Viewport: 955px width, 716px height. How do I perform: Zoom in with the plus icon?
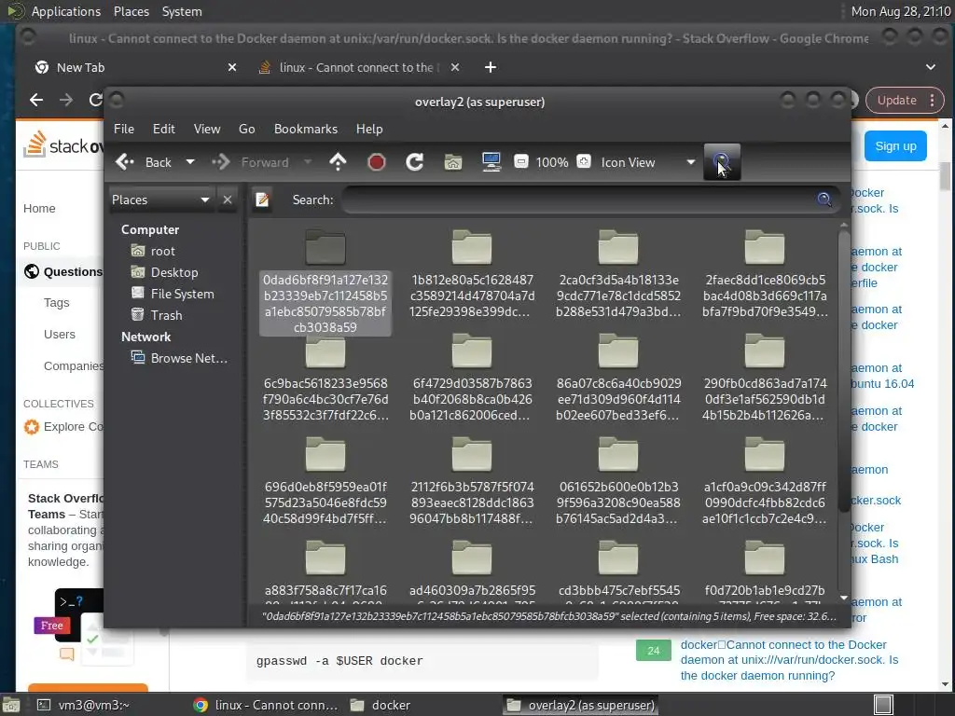click(584, 162)
